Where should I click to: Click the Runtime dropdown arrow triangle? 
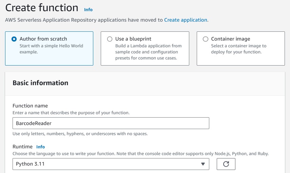pyautogui.click(x=203, y=164)
